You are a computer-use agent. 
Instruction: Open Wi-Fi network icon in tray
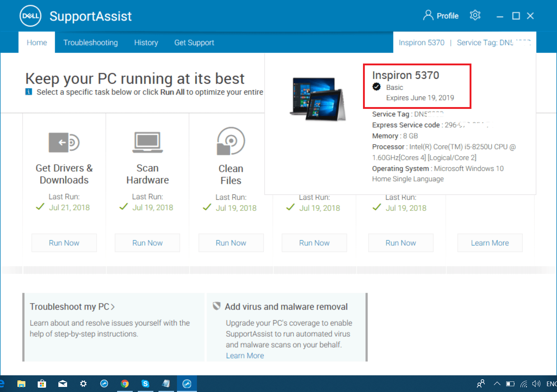[x=524, y=384]
